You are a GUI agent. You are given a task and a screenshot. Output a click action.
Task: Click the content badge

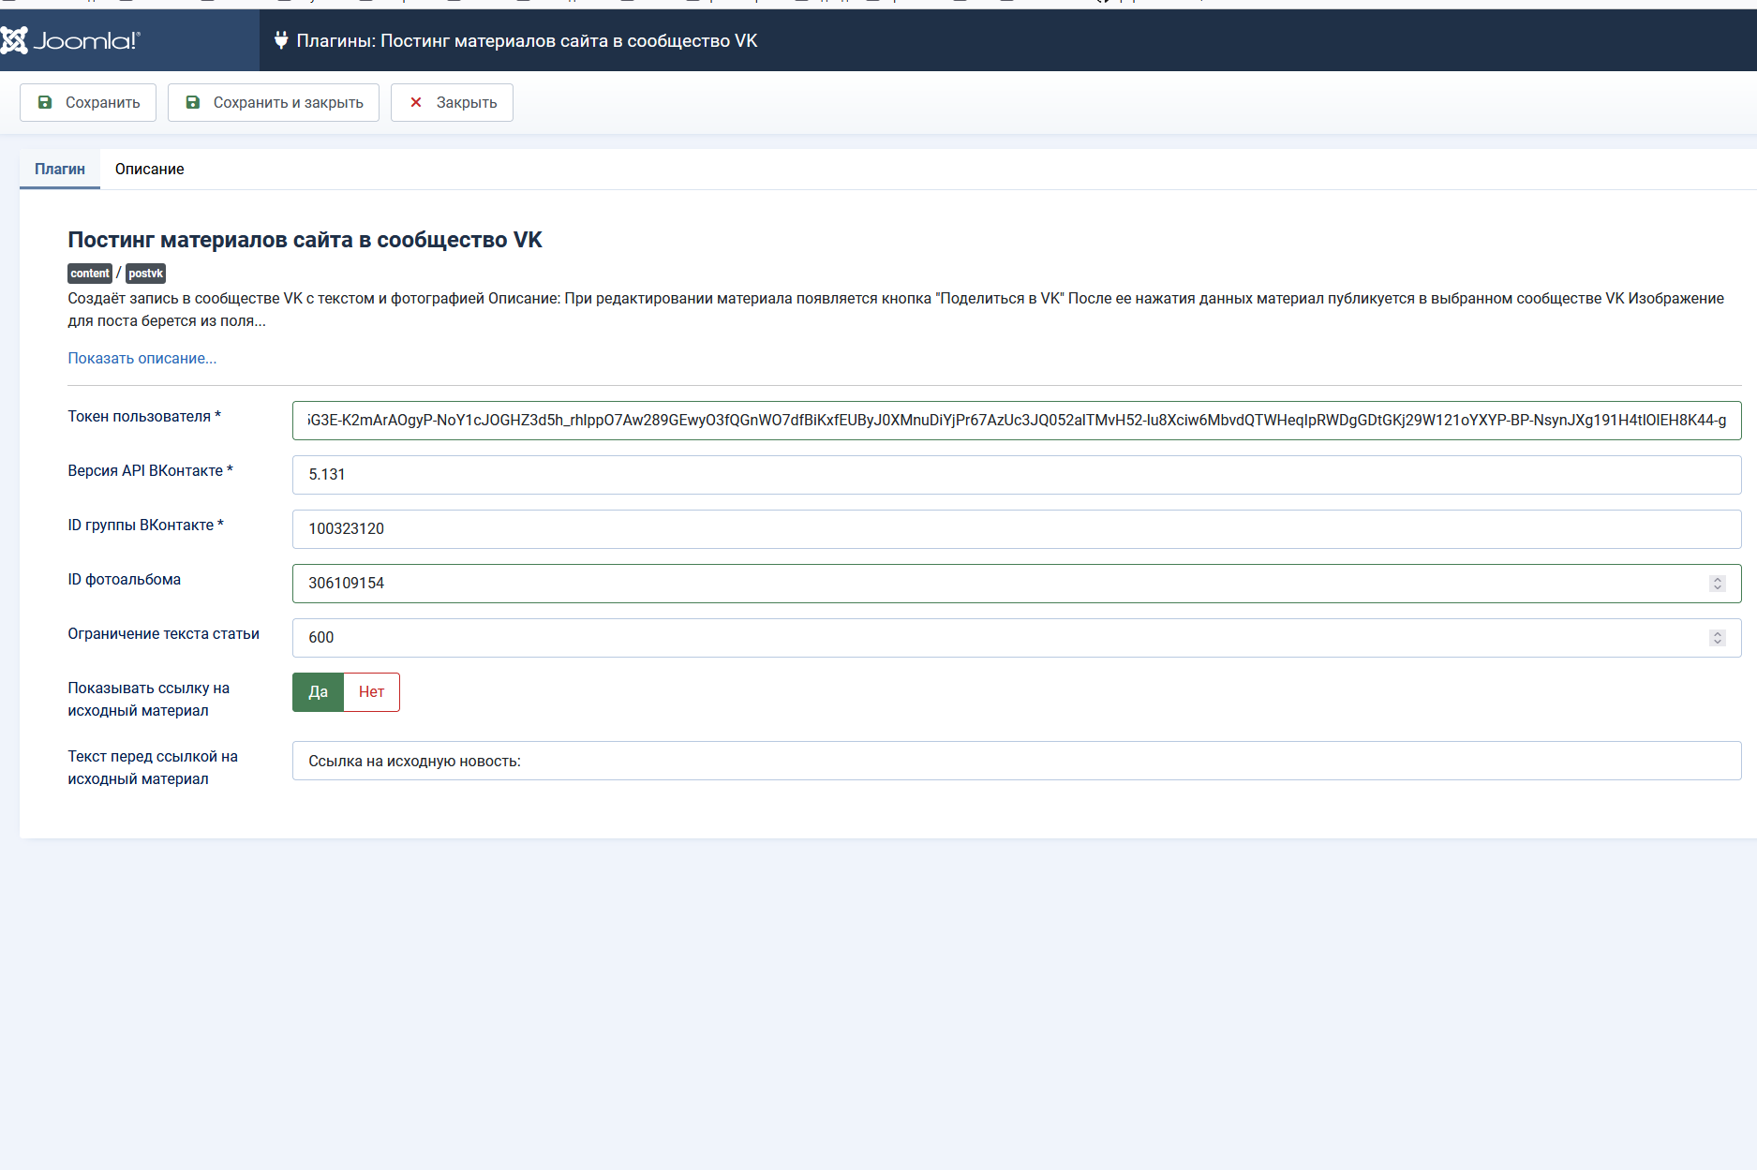(x=90, y=273)
